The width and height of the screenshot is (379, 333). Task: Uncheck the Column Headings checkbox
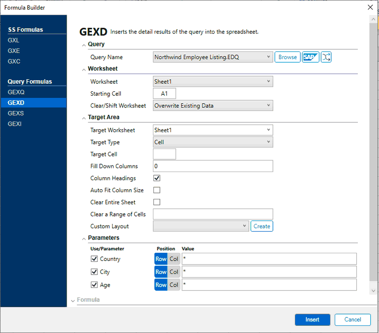[x=157, y=178]
